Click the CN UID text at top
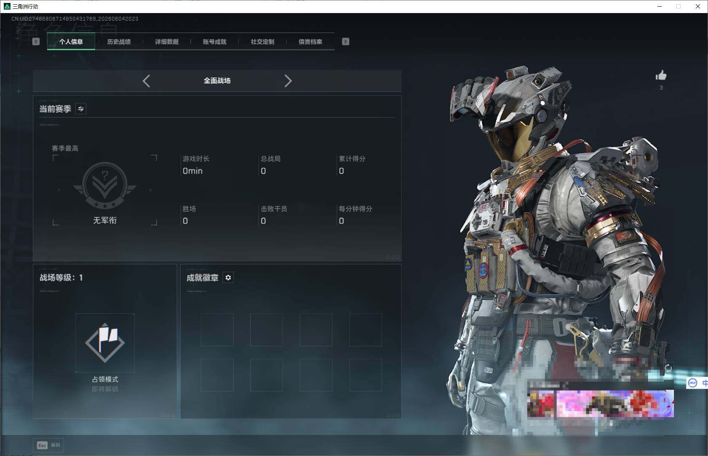The height and width of the screenshot is (456, 708). click(75, 19)
